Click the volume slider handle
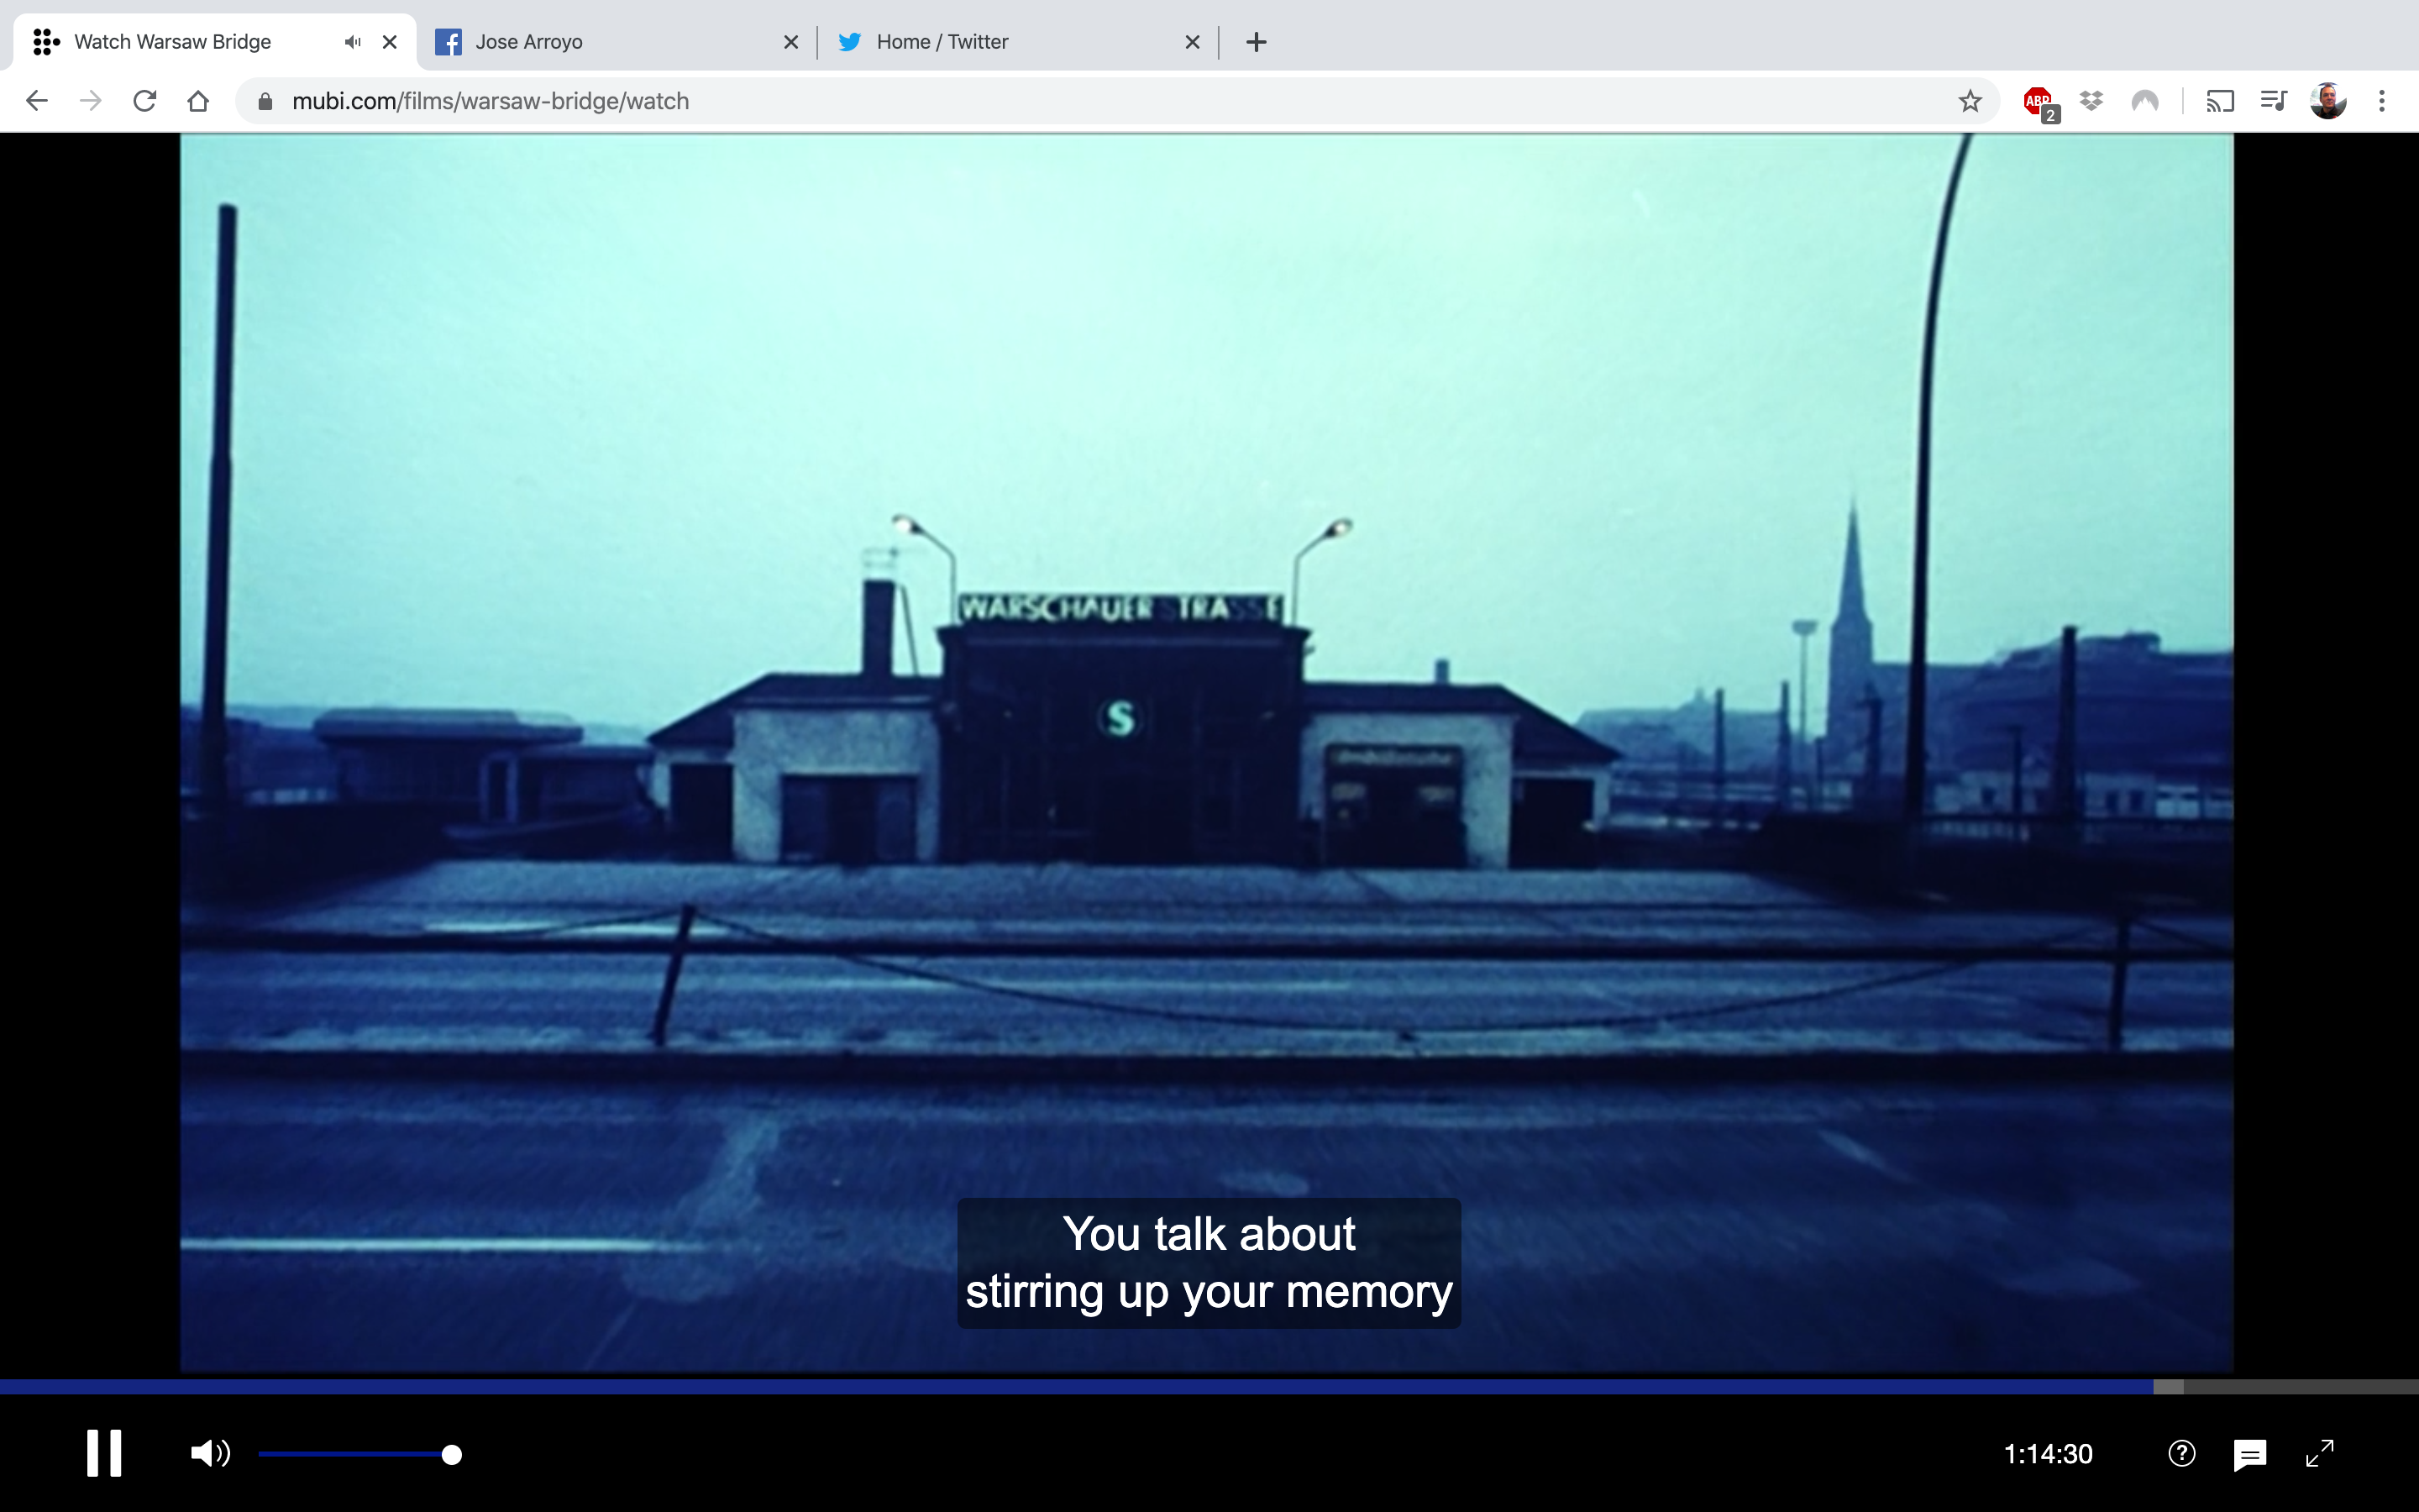This screenshot has height=1512, width=2419. [x=452, y=1454]
